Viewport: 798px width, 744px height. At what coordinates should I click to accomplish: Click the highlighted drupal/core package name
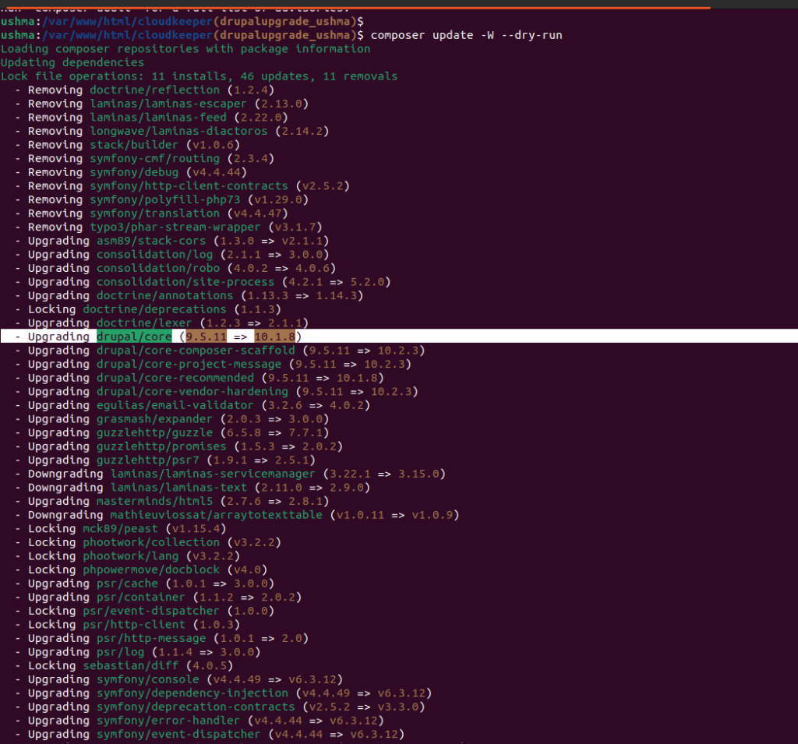click(x=134, y=337)
